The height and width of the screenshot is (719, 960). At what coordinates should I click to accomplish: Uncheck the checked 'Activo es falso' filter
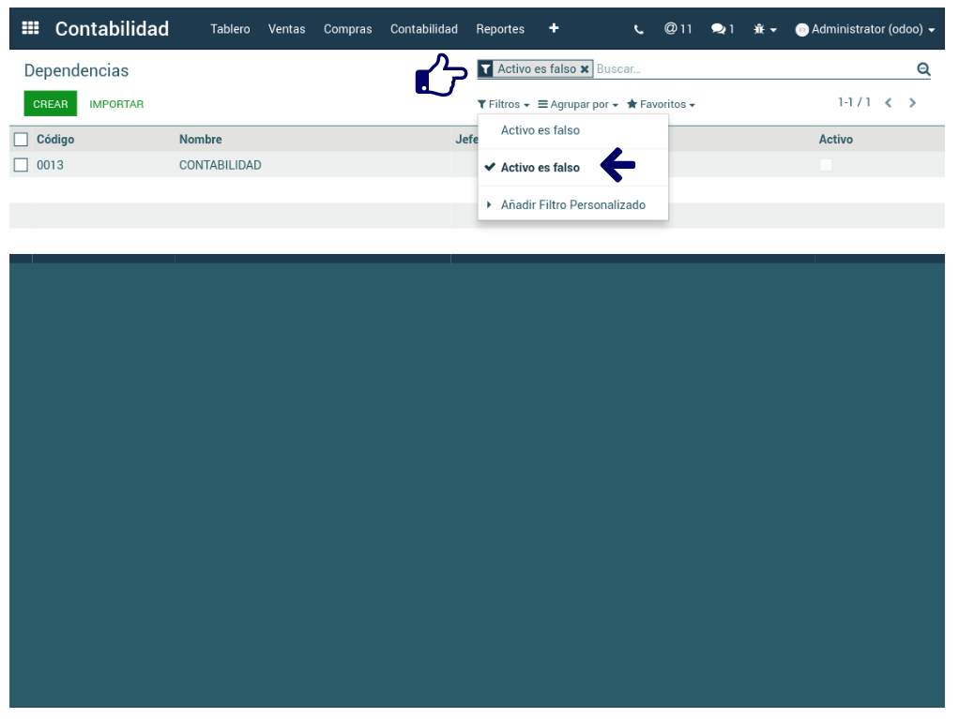[540, 168]
